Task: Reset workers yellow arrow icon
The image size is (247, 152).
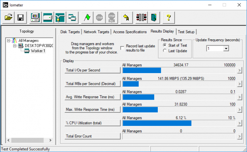Action: (126, 17)
